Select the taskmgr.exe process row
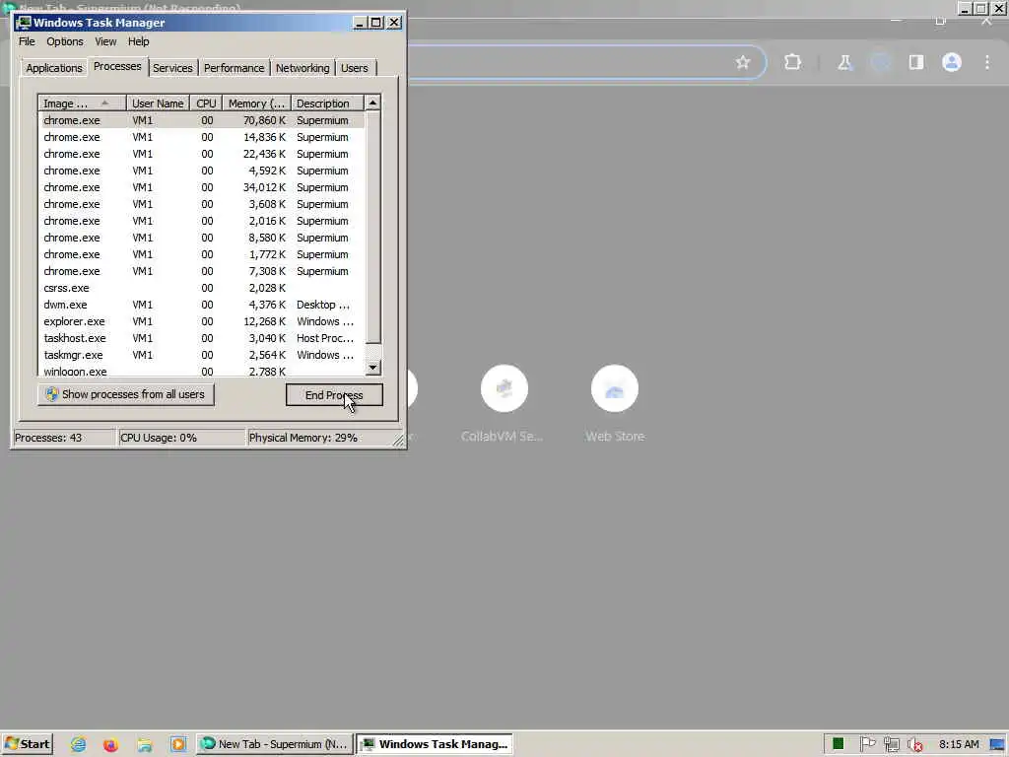The height and width of the screenshot is (757, 1009). click(x=201, y=355)
